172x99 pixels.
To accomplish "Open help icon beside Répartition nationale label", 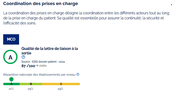I will click(78, 74).
